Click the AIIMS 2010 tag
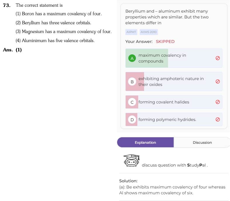Image resolution: width=230 pixels, height=201 pixels. [148, 32]
